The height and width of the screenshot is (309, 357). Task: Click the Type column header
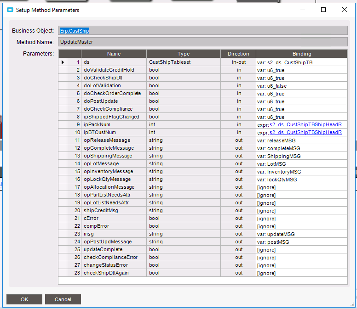click(184, 54)
